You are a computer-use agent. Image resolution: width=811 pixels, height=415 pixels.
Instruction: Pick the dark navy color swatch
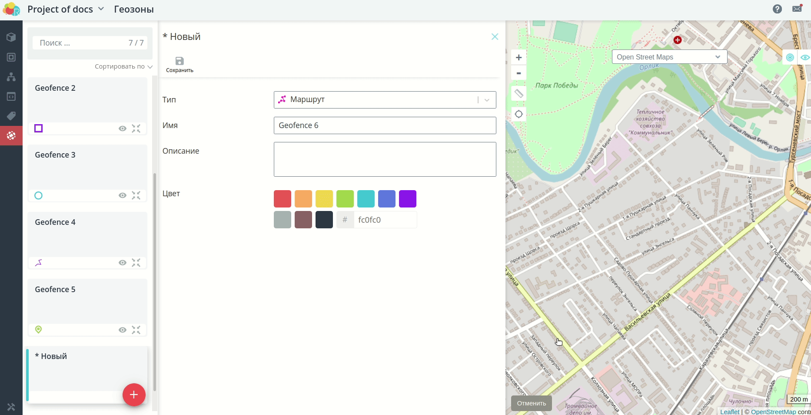click(324, 220)
